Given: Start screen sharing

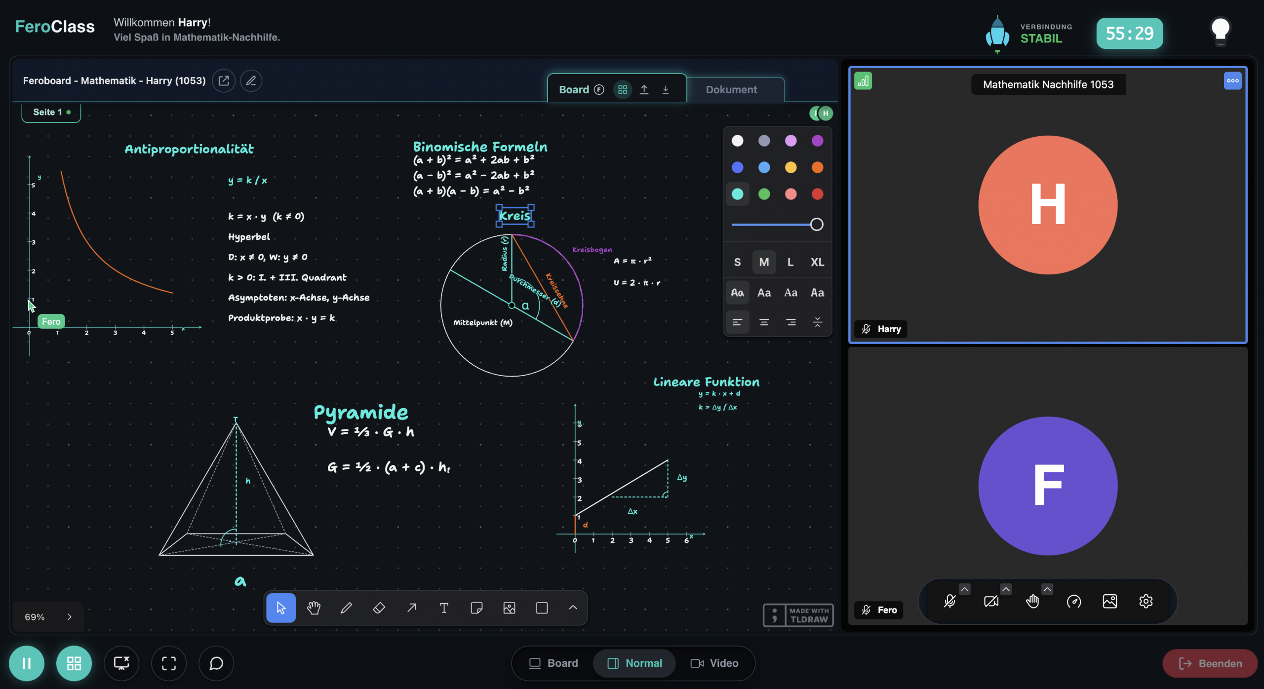Looking at the screenshot, I should coord(121,663).
